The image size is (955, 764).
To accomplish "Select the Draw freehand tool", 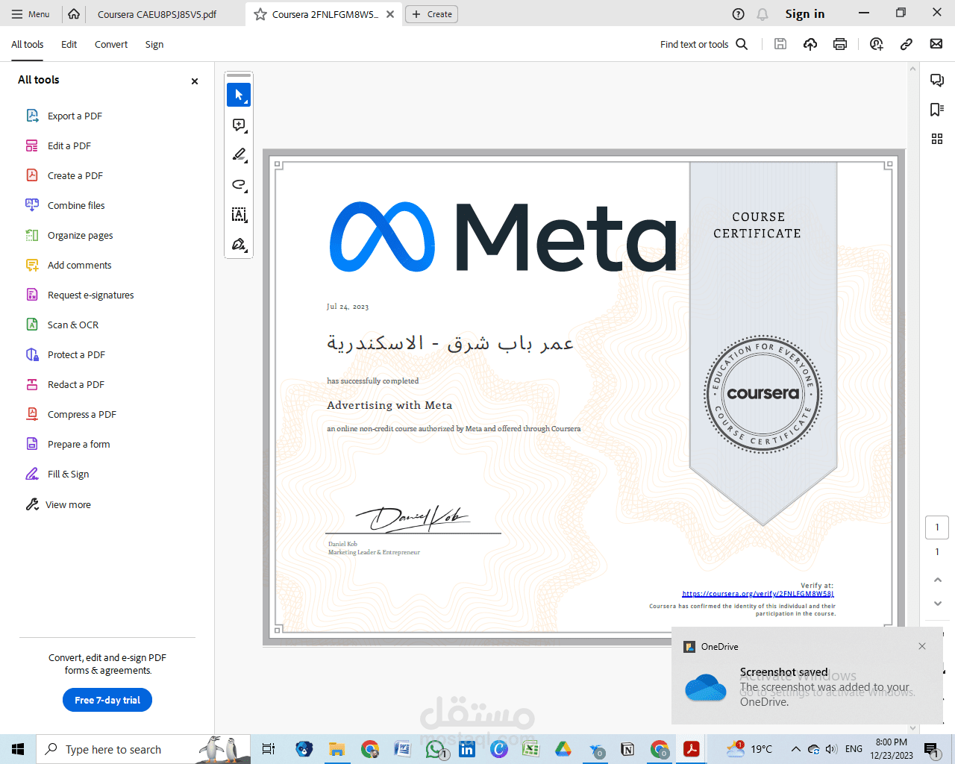I will tap(239, 185).
